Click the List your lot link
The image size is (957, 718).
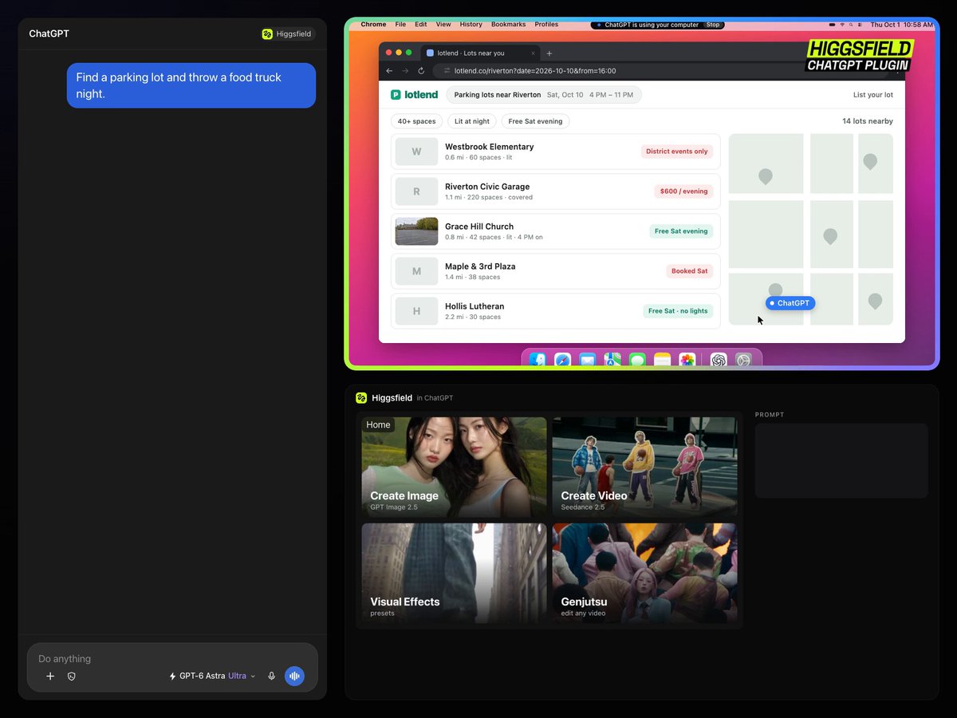873,95
